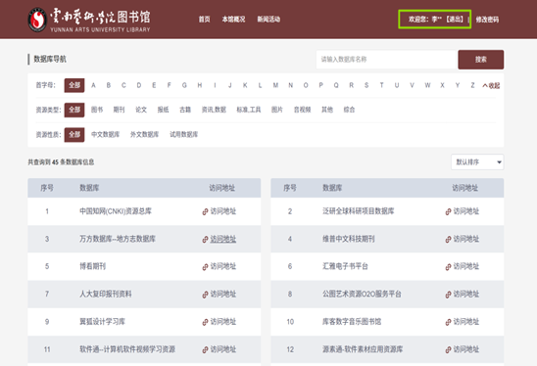Viewport: 537px width, 366px height.
Task: Click database name 维普中文科技期刊
Action: [348, 239]
